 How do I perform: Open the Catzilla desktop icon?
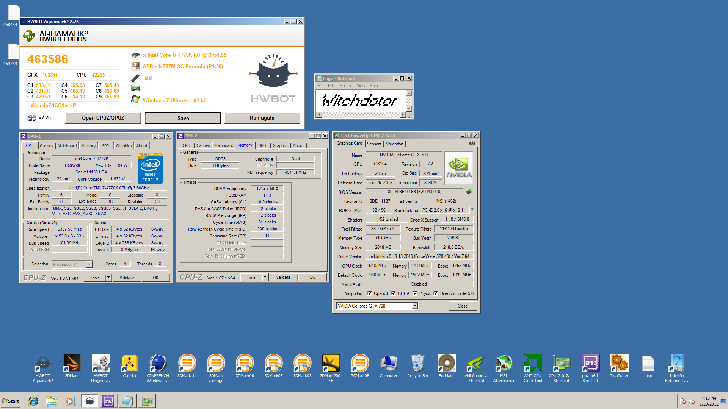click(129, 366)
